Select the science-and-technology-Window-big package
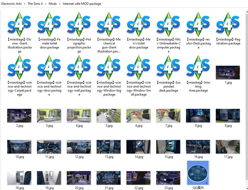Image resolution: width=248 pixels, height=190 pixels. (x=109, y=68)
